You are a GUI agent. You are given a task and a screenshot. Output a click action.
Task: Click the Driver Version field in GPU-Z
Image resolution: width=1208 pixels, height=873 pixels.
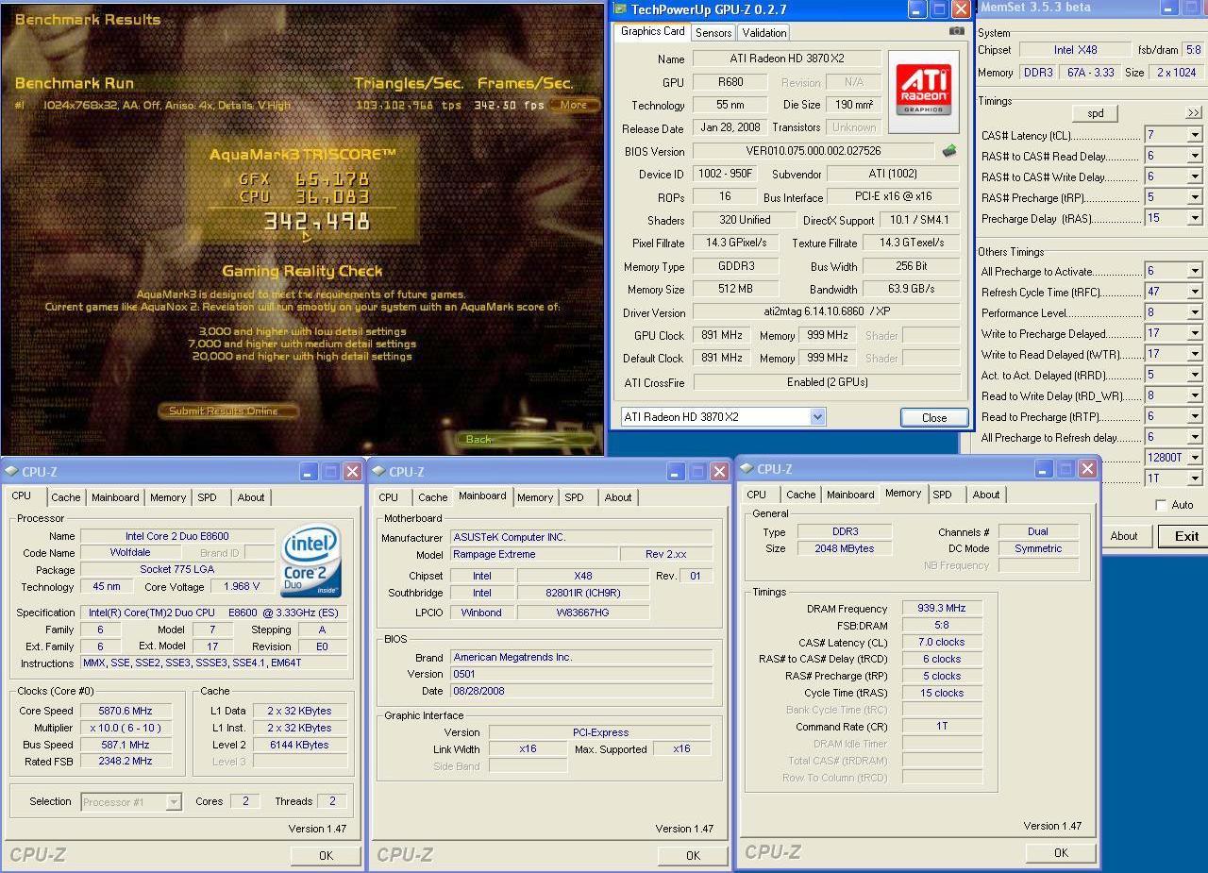click(827, 312)
